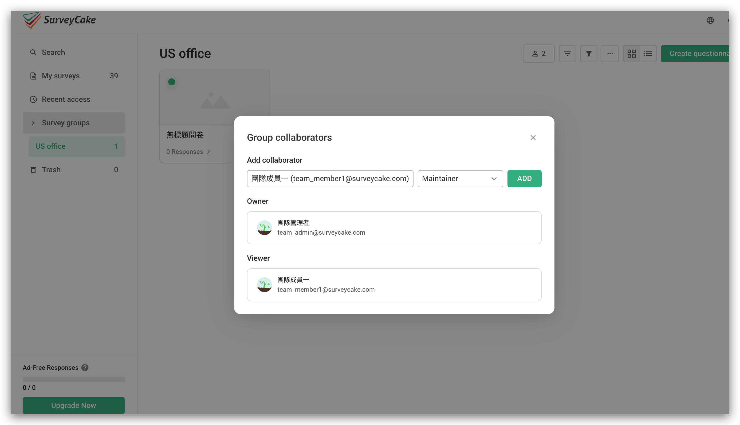
Task: Click the sort icon in the toolbar
Action: click(x=567, y=54)
